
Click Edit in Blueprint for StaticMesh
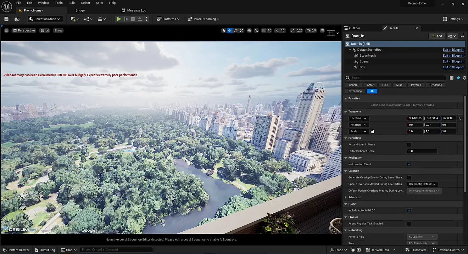pos(454,56)
